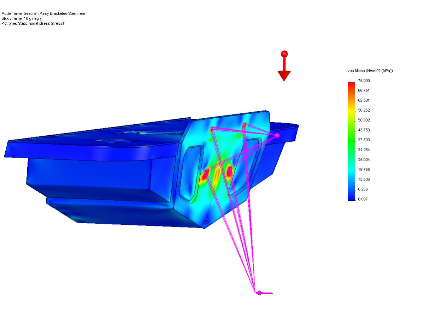This screenshot has height=336, width=435.
Task: Select the legend maximum value 75.000
Action: point(364,81)
